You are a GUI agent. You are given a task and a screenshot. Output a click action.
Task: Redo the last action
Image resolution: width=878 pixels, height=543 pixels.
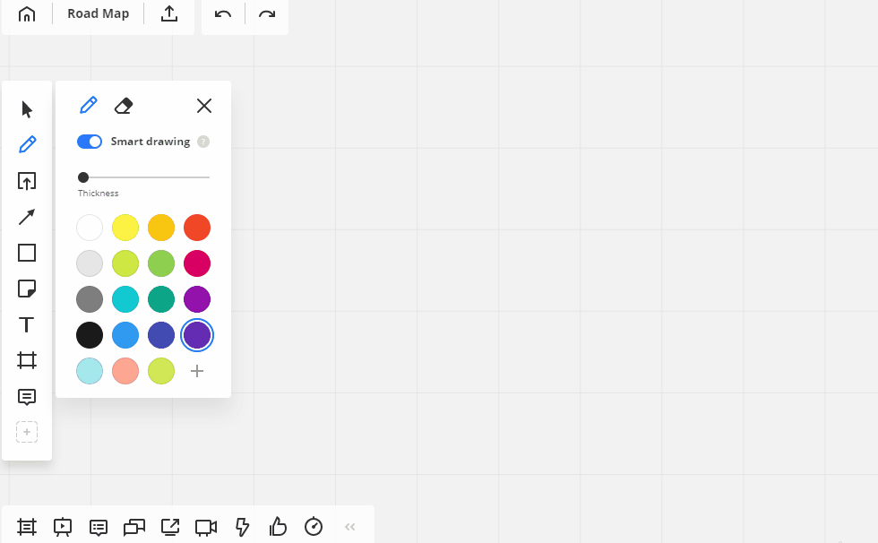click(267, 13)
